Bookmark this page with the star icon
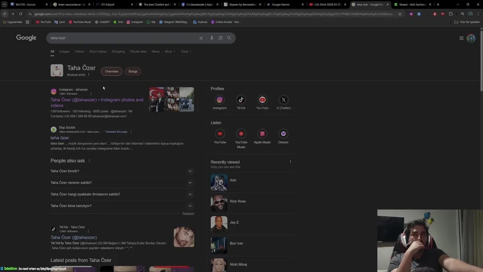The width and height of the screenshot is (483, 272). point(400,14)
